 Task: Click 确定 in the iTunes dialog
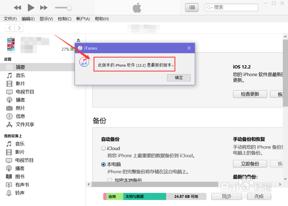179,78
